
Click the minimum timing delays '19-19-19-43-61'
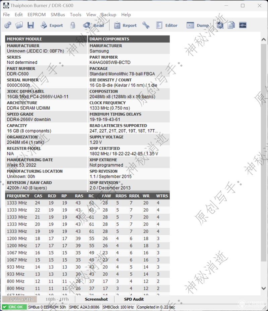point(105,119)
